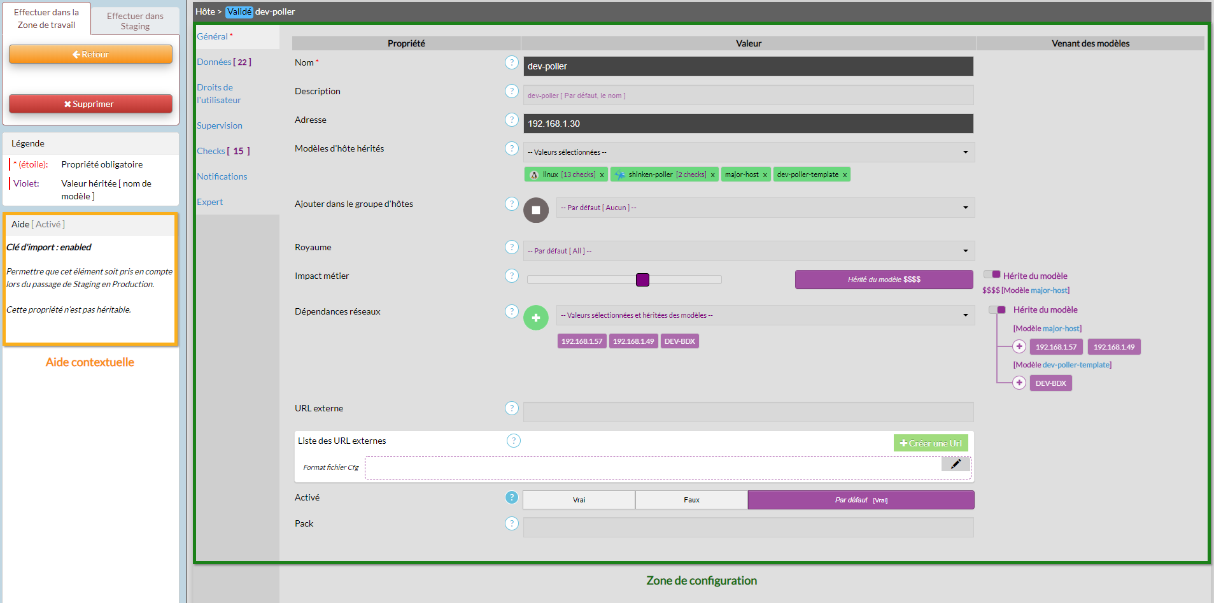Click the blue help icon beside Activé
The width and height of the screenshot is (1214, 603).
coord(511,497)
